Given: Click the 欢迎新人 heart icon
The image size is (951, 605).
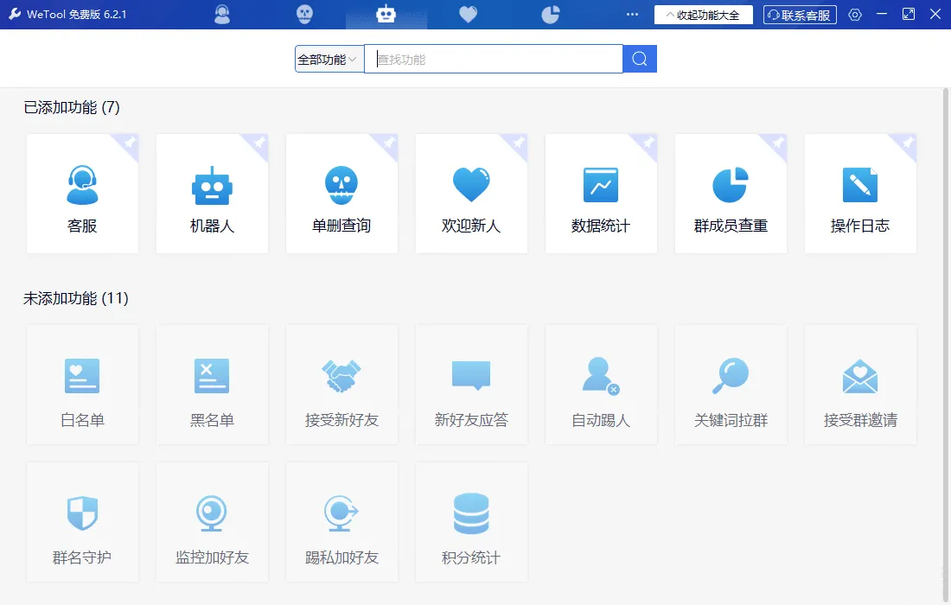Looking at the screenshot, I should pos(471,192).
